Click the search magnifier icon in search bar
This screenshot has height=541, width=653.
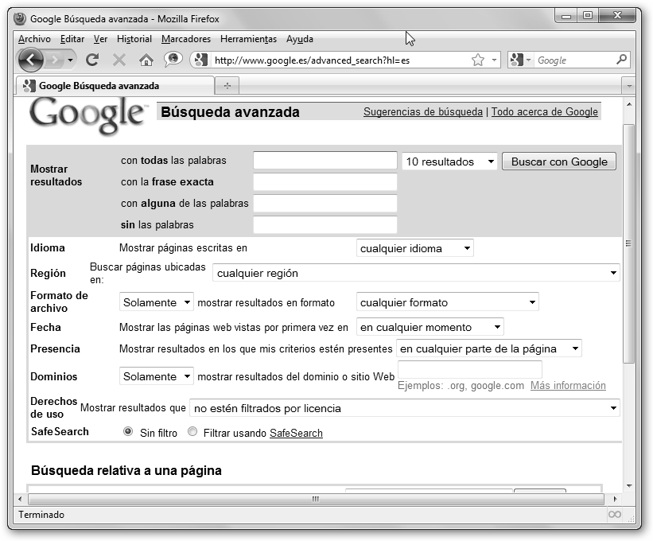(x=622, y=60)
